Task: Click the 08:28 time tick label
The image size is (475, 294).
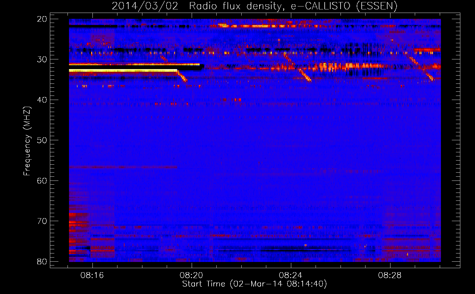Action: click(x=390, y=275)
